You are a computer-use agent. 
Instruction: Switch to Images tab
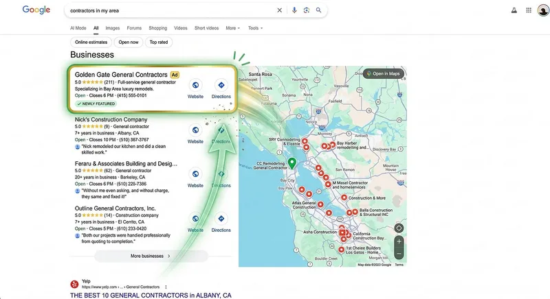coord(113,28)
